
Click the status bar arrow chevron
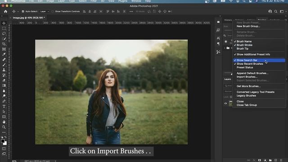coord(55,161)
